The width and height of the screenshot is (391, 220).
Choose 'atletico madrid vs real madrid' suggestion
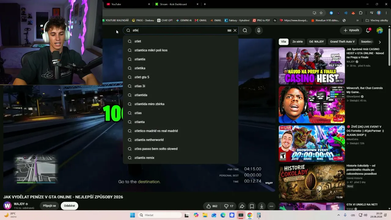tap(181, 131)
